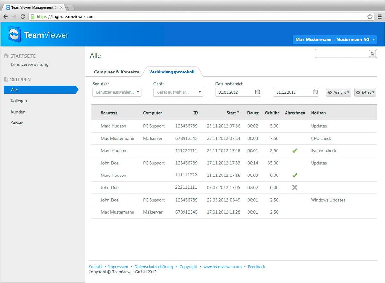Click the fee value 7.50

click(274, 138)
